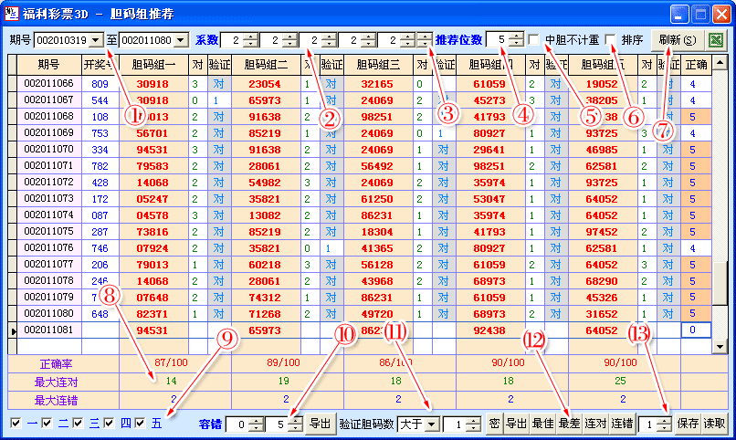Click the 胆码组三 column header
Image resolution: width=736 pixels, height=440 pixels.
[378, 64]
